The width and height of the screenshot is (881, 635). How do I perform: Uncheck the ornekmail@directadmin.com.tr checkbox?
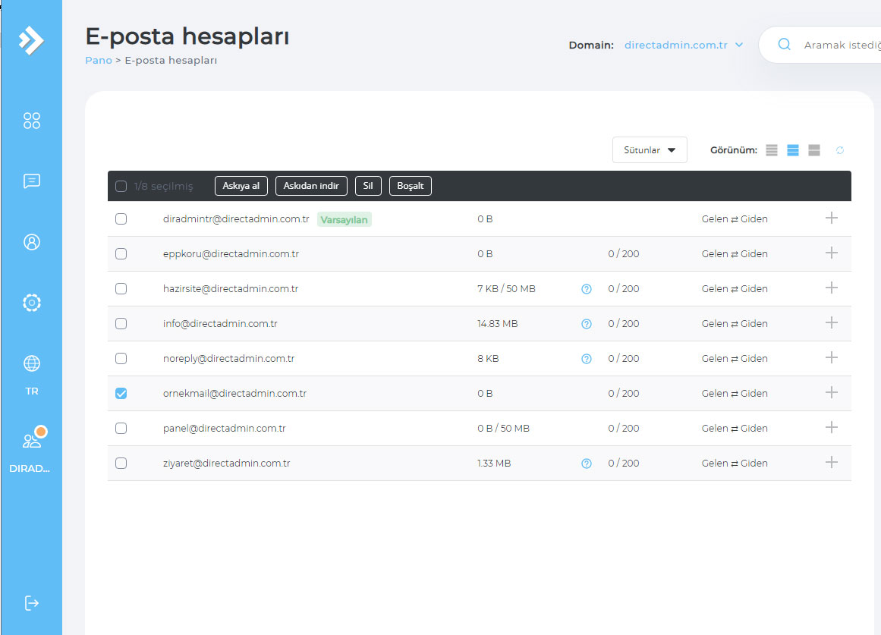click(x=121, y=393)
